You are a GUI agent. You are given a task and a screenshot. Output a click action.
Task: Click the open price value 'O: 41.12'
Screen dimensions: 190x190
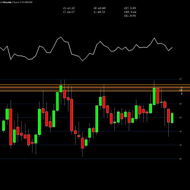pos(69,8)
